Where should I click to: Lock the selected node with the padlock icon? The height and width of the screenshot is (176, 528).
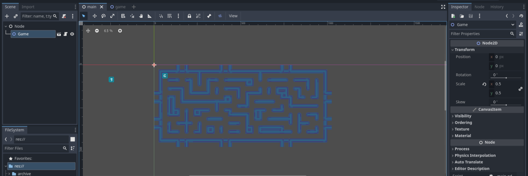pos(189,16)
